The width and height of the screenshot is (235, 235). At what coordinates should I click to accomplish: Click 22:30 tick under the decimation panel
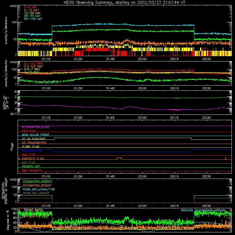[207, 206]
